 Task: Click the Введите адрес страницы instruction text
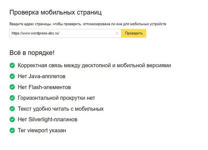pyautogui.click(x=88, y=24)
